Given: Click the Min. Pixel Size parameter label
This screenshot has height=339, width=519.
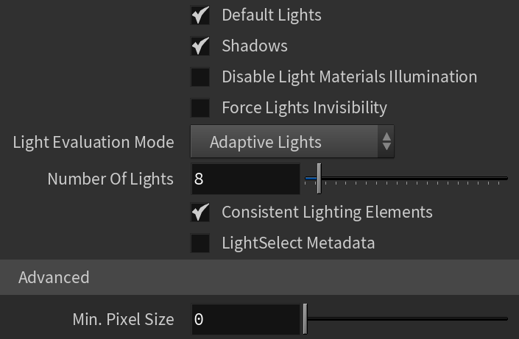Looking at the screenshot, I should point(123,319).
